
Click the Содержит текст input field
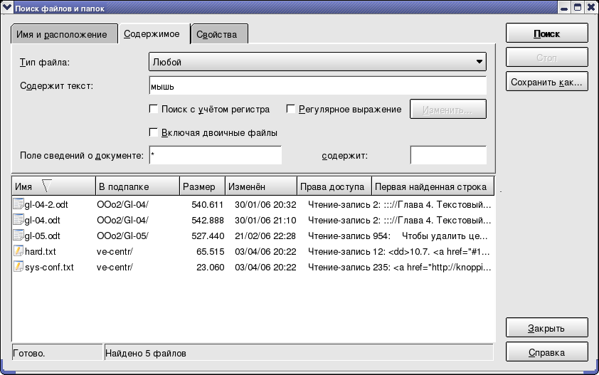coord(317,86)
